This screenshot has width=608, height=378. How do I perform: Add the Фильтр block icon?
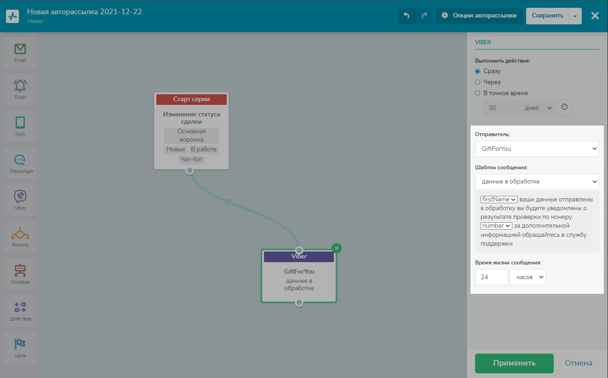pyautogui.click(x=20, y=237)
